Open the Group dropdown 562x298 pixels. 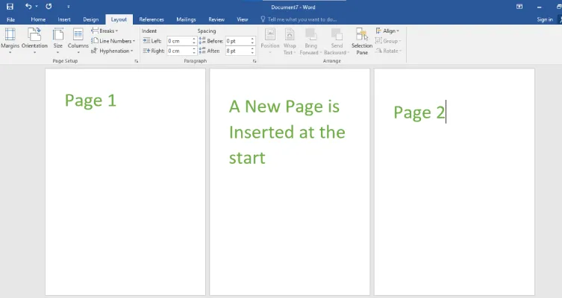pos(388,41)
